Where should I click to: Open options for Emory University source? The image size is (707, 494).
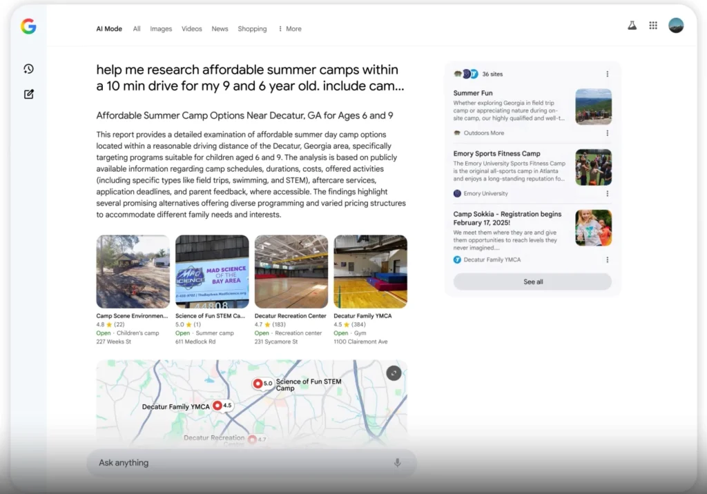coord(608,193)
